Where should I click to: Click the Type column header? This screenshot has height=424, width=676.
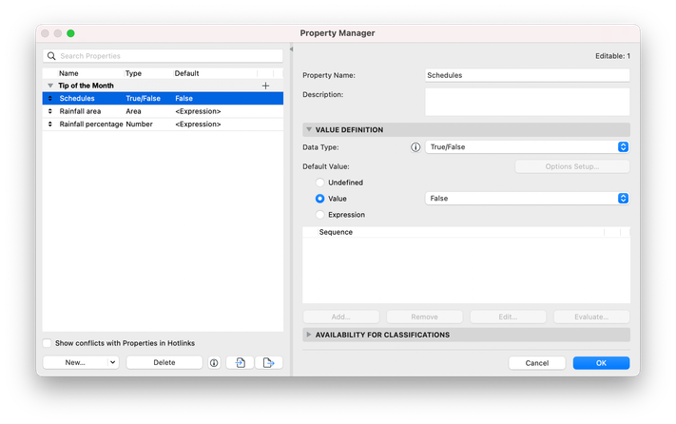(x=133, y=73)
